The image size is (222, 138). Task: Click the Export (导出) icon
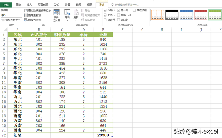point(67,12)
